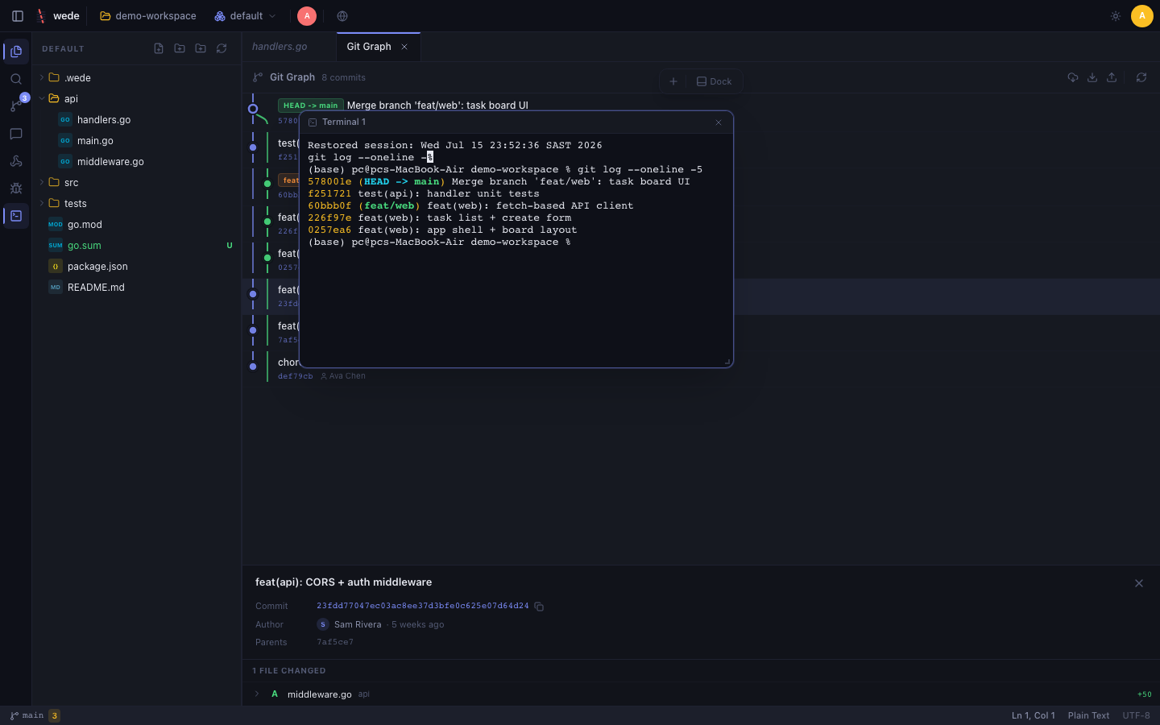Viewport: 1160px width, 725px height.
Task: Toggle light/dark theme sun icon
Action: (x=1116, y=16)
